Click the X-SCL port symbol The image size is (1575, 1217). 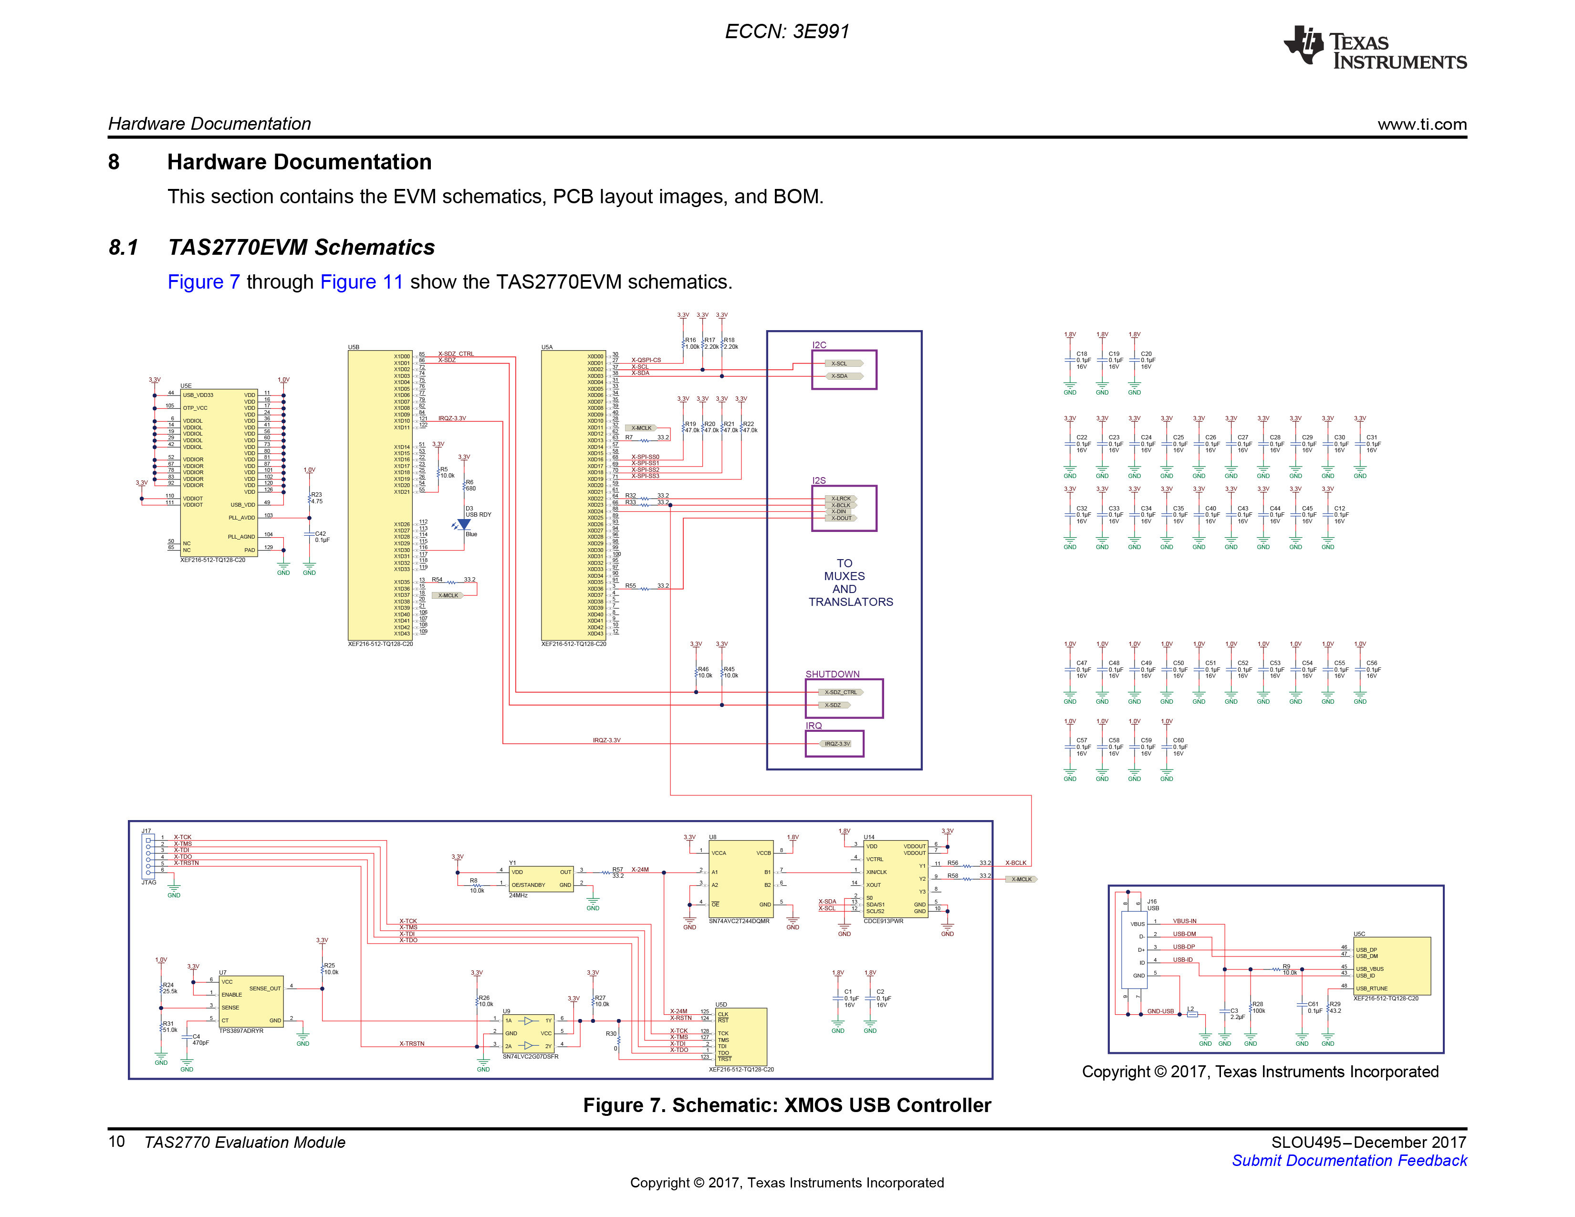pyautogui.click(x=844, y=364)
